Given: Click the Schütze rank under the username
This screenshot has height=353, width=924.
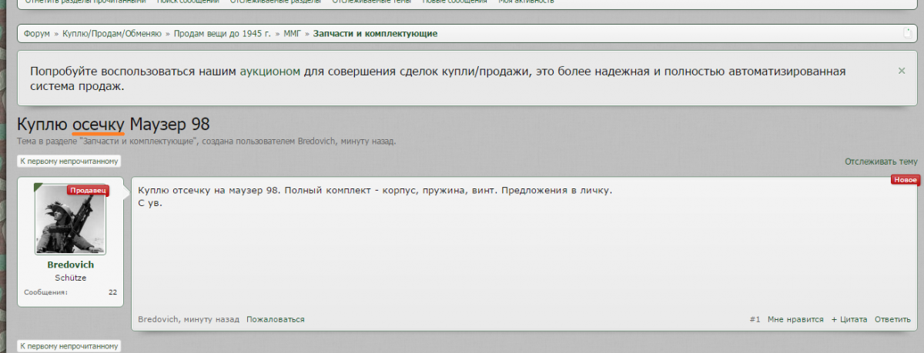Looking at the screenshot, I should pos(70,278).
